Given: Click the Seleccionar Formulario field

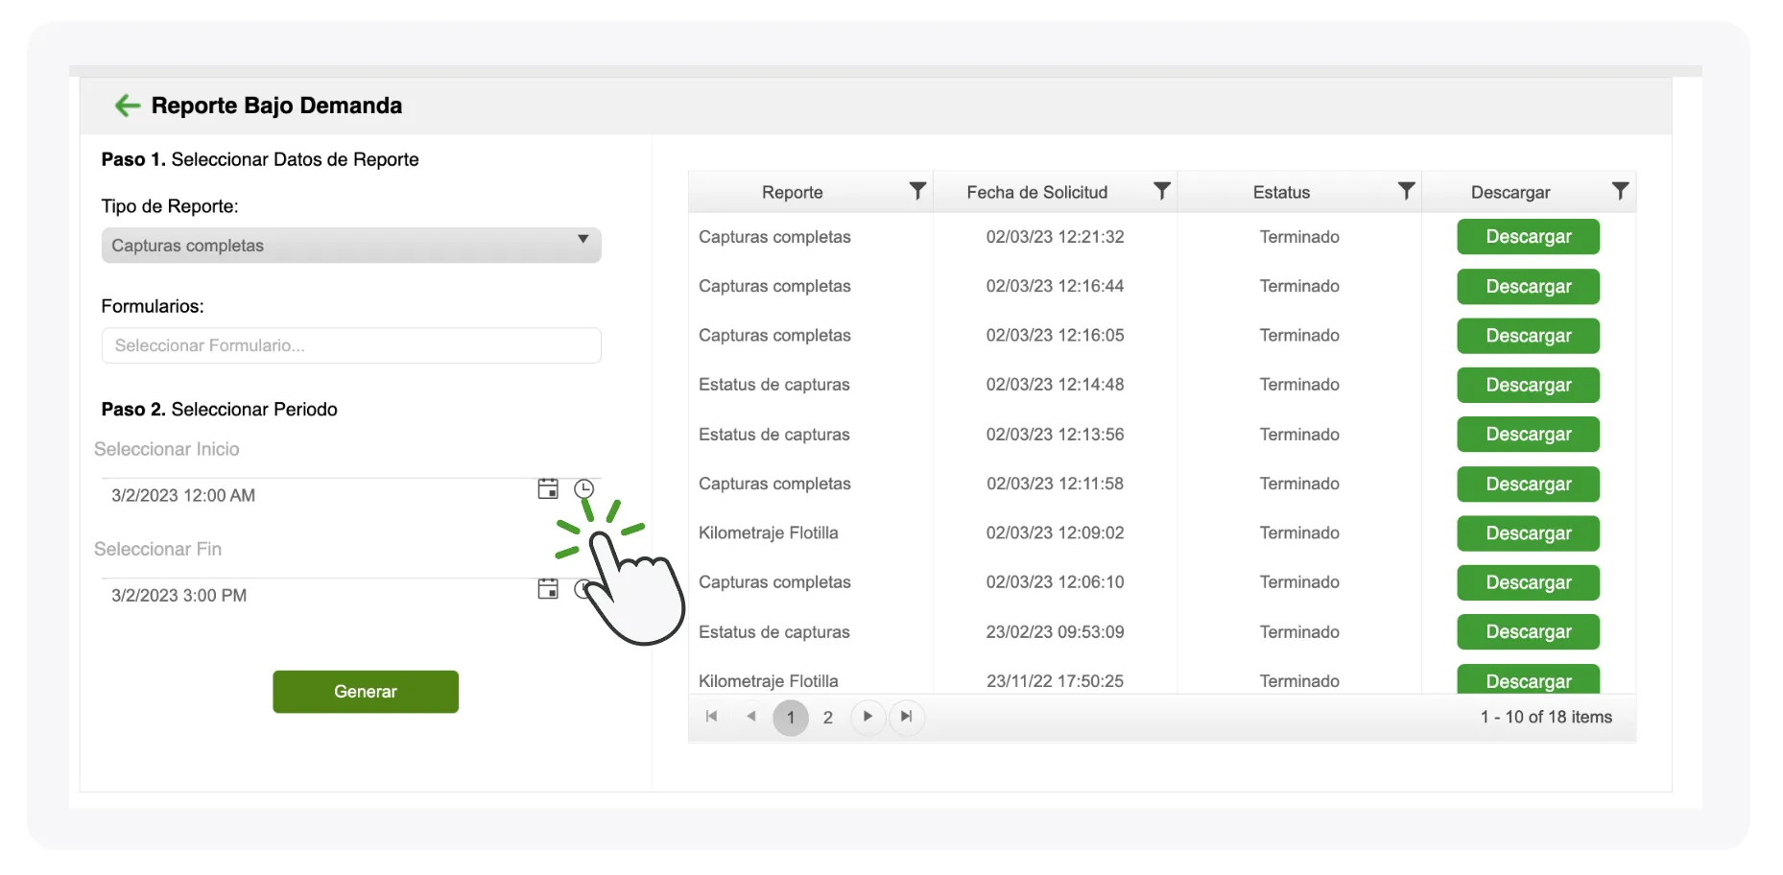Looking at the screenshot, I should pos(351,345).
